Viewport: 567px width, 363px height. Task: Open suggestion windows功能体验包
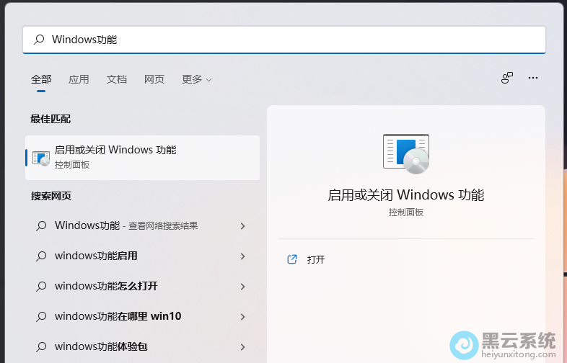[143, 346]
